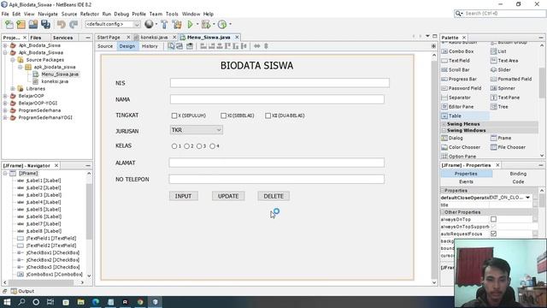The image size is (547, 308).
Task: Click the vertical resizability arrow icon
Action: coord(266,46)
